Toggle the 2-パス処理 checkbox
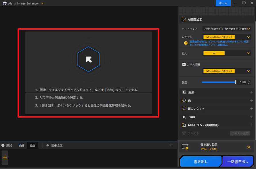This screenshot has height=169, width=256. tap(184, 64)
